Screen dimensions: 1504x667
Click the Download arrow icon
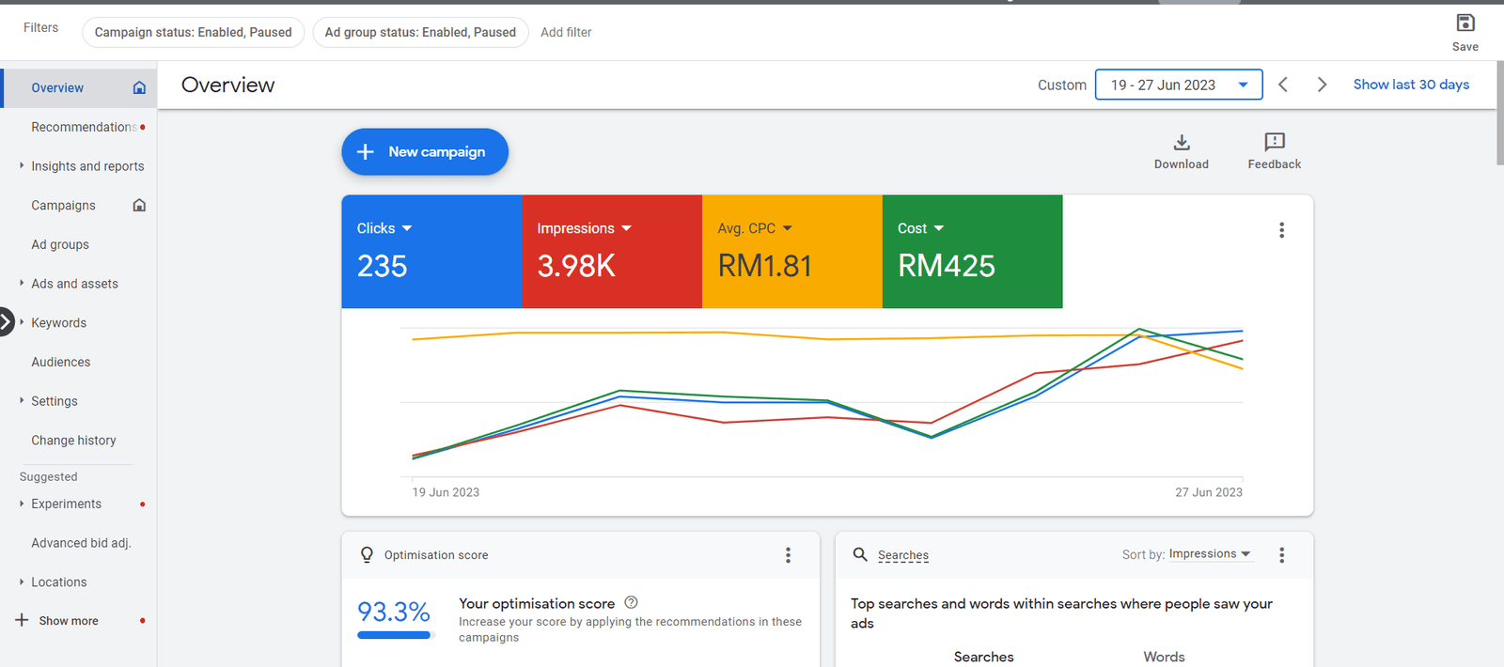point(1182,142)
